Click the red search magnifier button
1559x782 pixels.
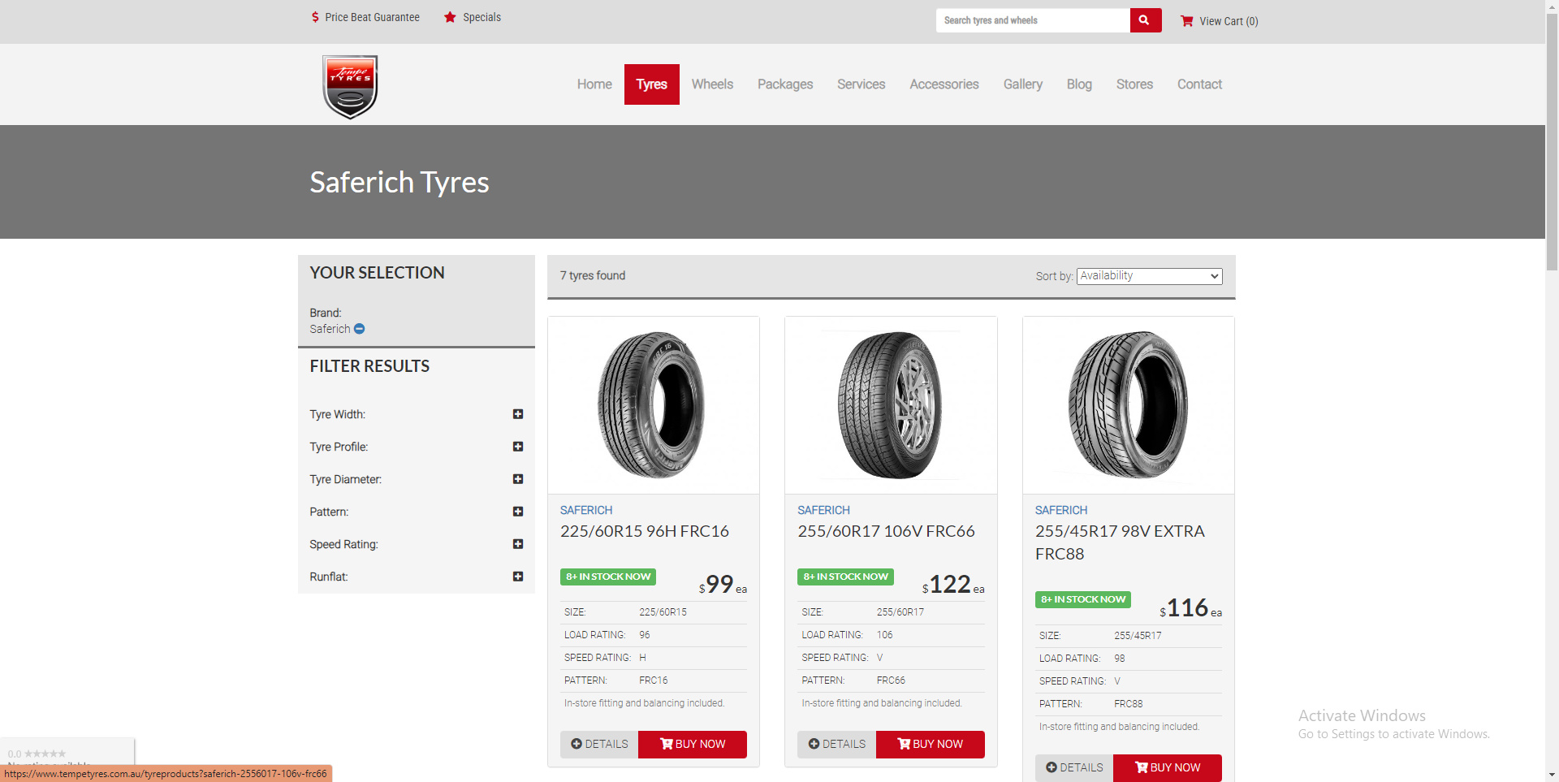point(1145,20)
